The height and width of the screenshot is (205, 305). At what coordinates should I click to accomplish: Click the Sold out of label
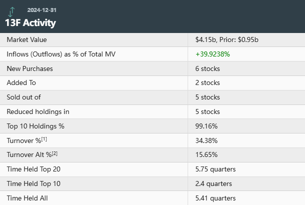(x=24, y=97)
